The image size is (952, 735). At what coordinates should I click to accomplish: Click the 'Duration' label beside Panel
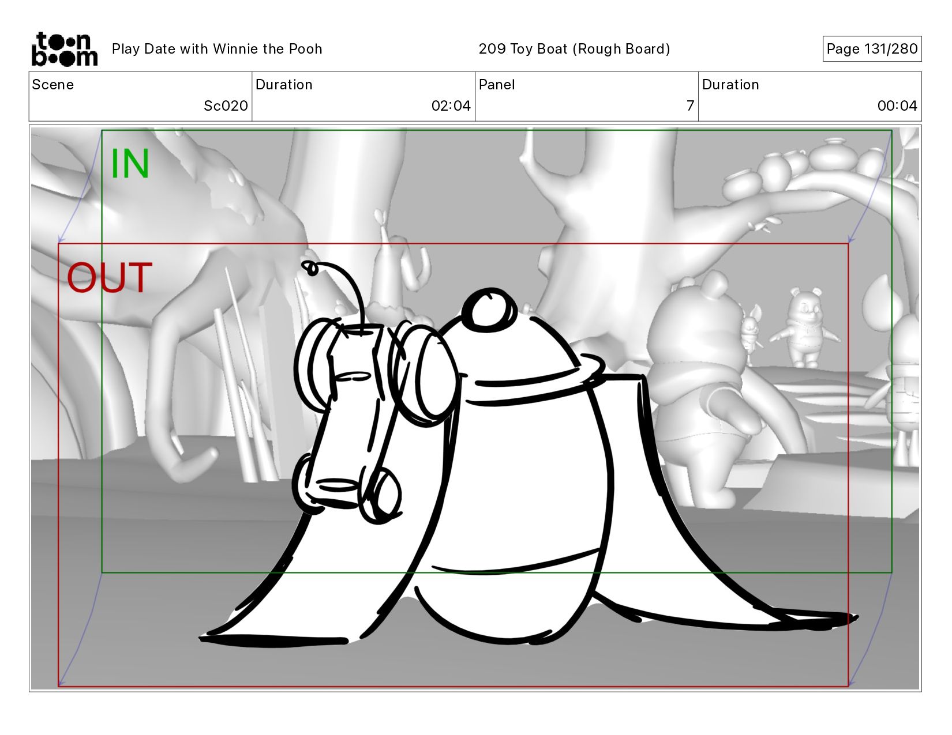[x=730, y=85]
